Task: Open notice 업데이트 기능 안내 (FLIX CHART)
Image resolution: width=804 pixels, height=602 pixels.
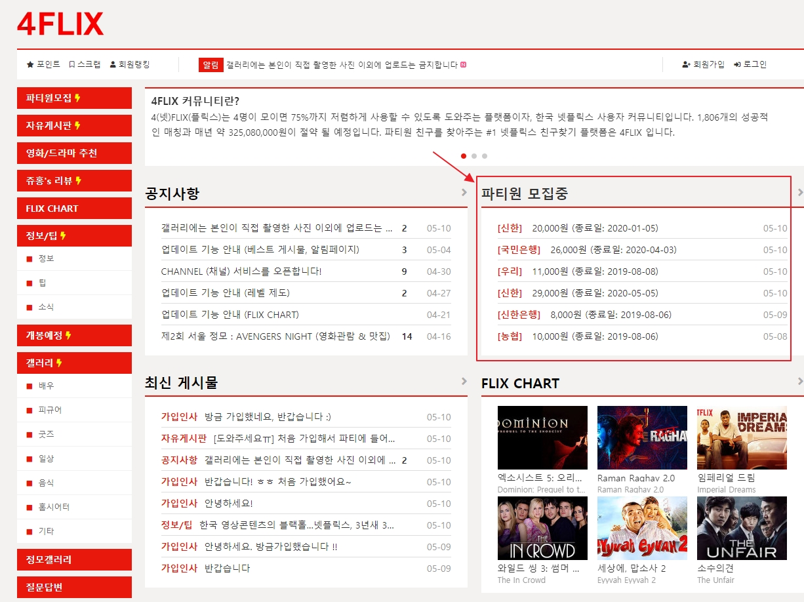Action: [x=230, y=315]
